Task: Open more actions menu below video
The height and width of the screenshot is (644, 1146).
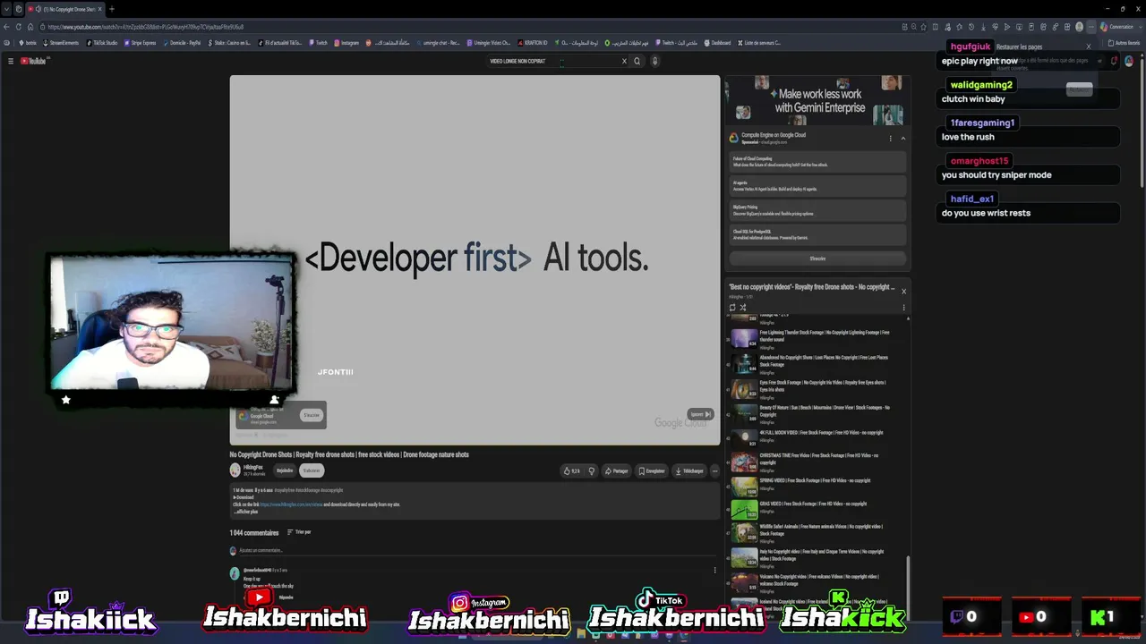Action: coord(714,470)
